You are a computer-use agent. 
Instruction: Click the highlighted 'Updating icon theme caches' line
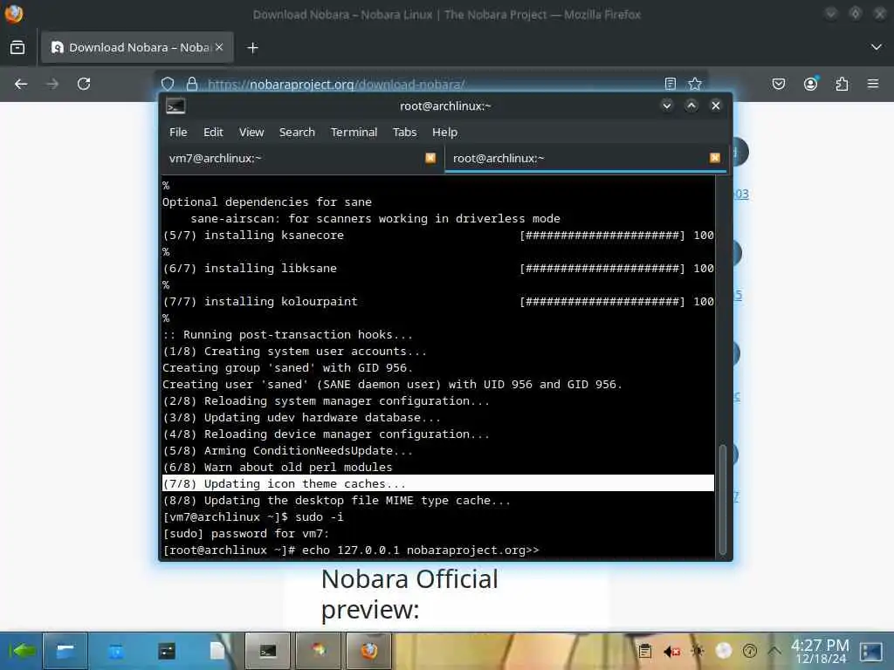pos(438,483)
